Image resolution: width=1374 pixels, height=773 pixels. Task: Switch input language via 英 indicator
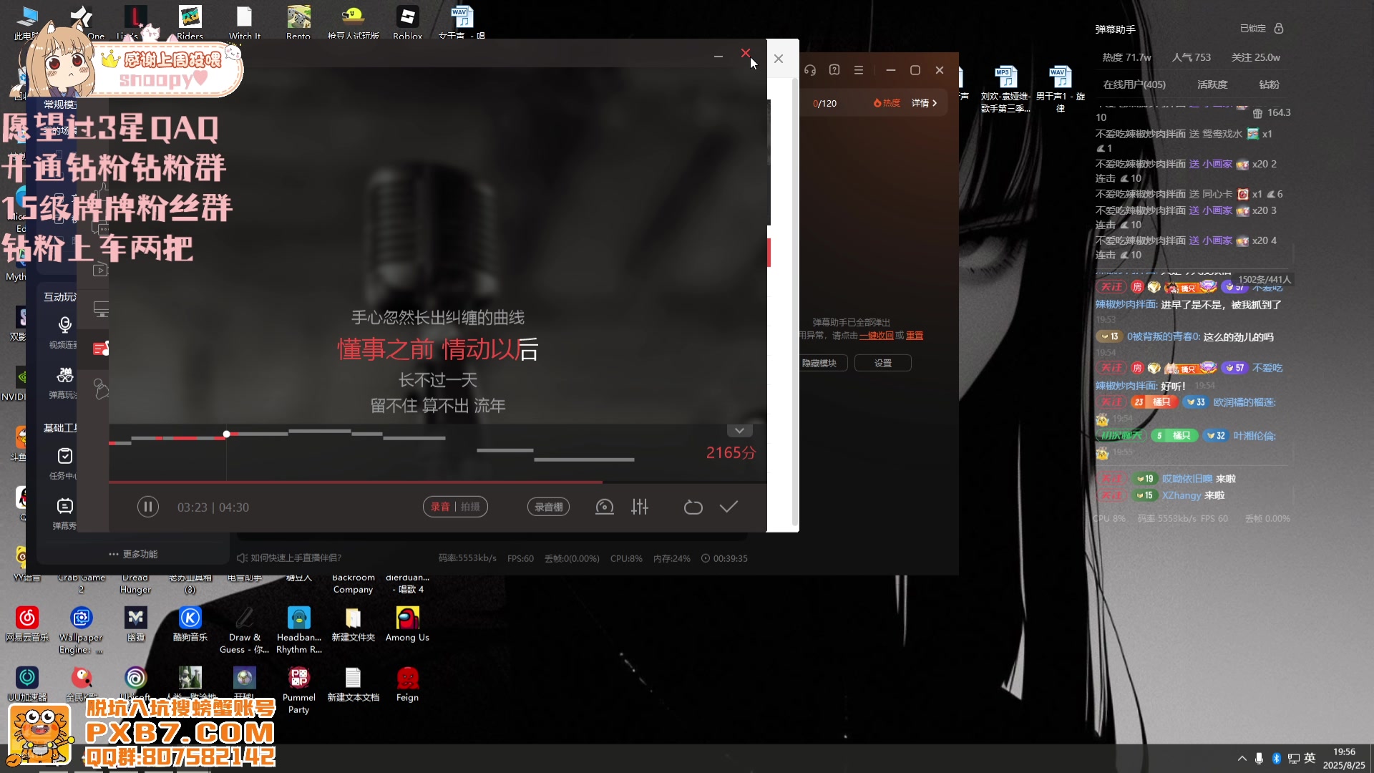click(1310, 758)
